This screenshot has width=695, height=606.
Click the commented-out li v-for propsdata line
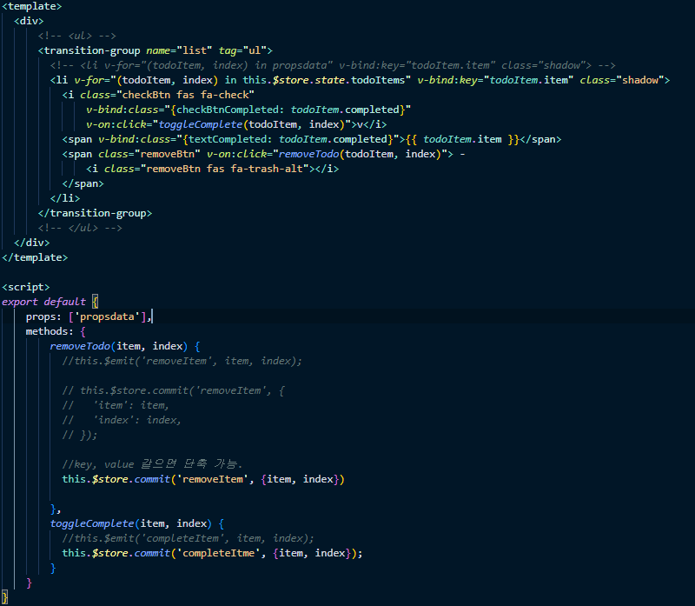[333, 65]
